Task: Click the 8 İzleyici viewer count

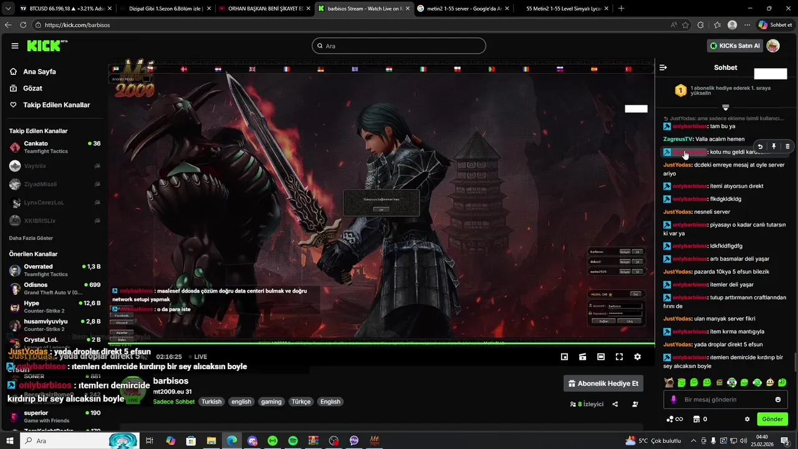Action: pyautogui.click(x=587, y=404)
